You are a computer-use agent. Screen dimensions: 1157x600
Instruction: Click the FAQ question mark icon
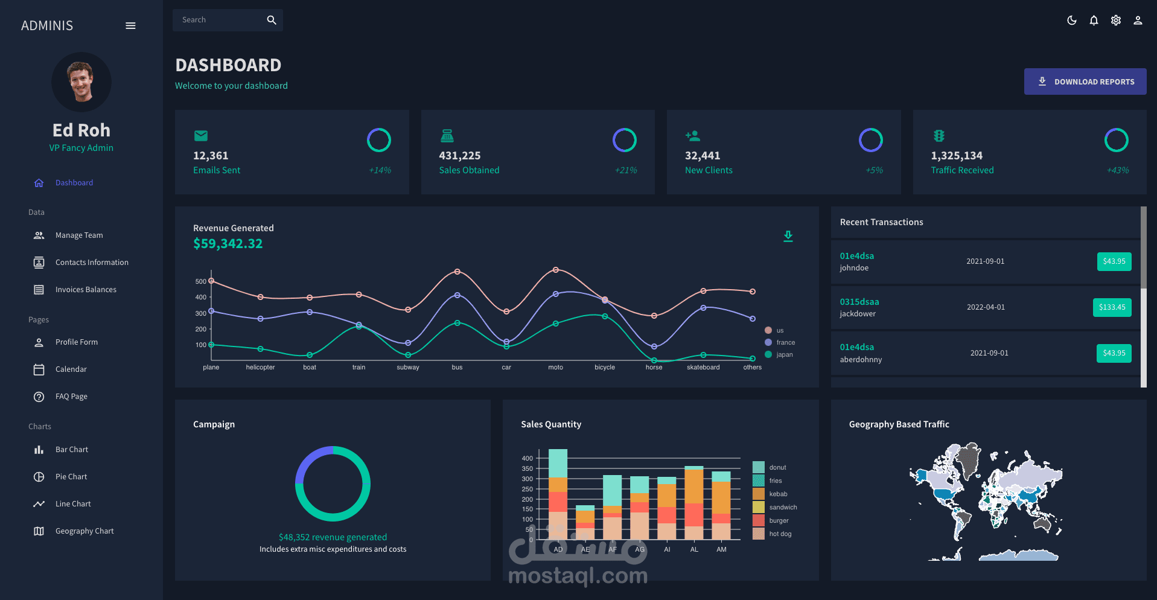coord(39,397)
